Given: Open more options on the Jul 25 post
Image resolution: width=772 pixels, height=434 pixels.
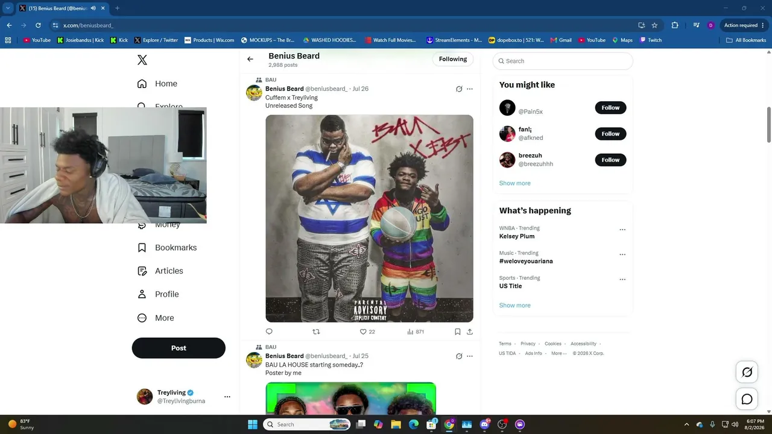Looking at the screenshot, I should point(470,356).
